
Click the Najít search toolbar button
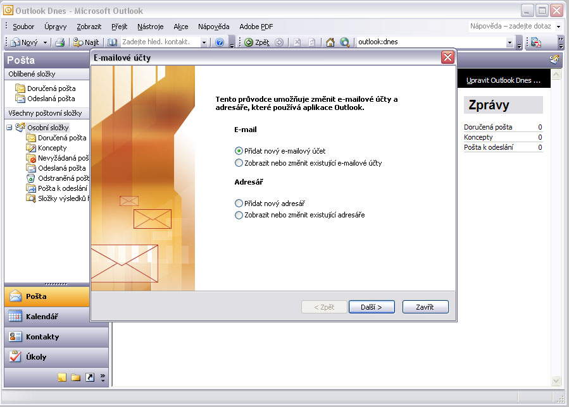86,42
